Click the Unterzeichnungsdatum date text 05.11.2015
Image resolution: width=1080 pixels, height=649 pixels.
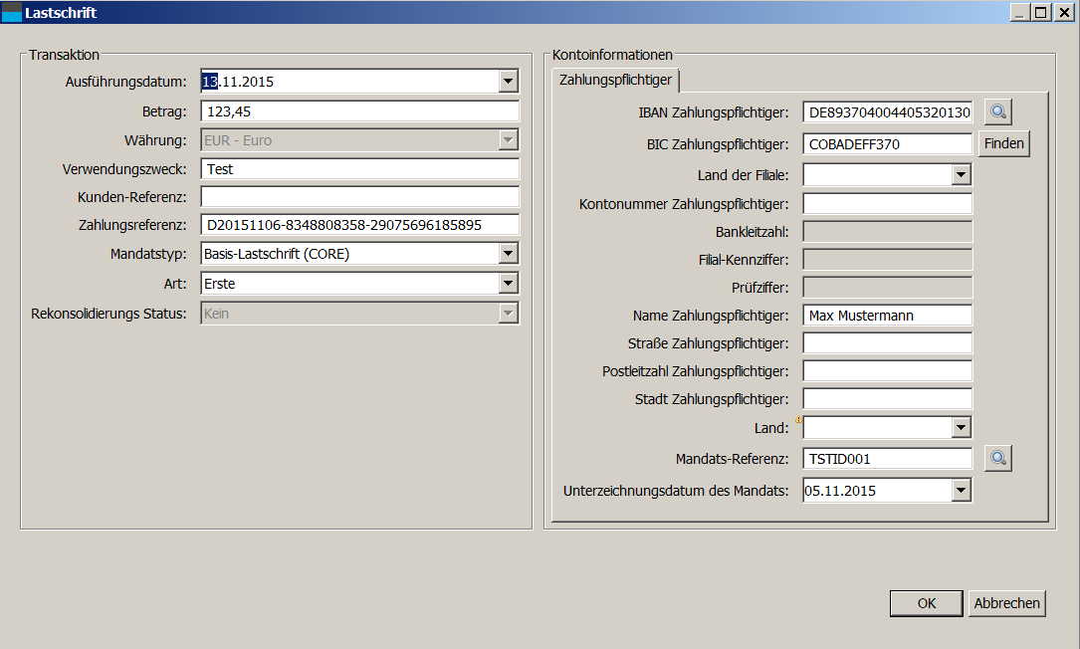[x=840, y=491]
